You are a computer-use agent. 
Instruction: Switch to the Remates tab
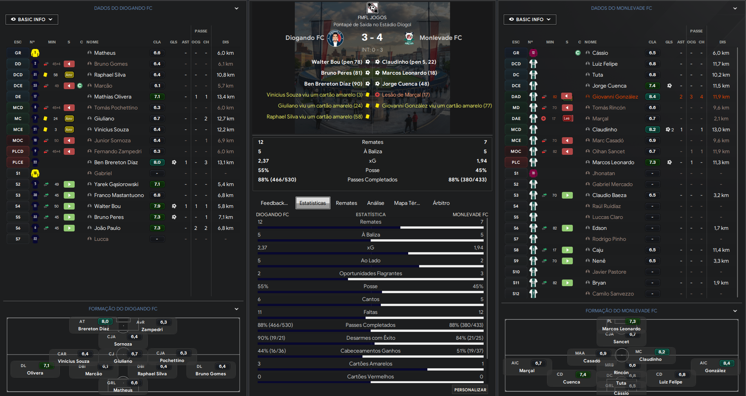tap(346, 203)
